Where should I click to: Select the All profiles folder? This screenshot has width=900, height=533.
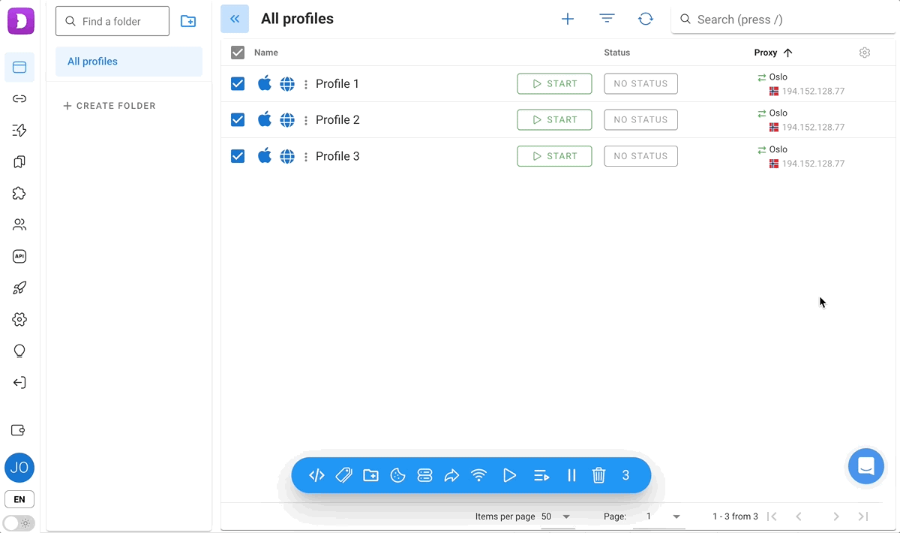(129, 62)
